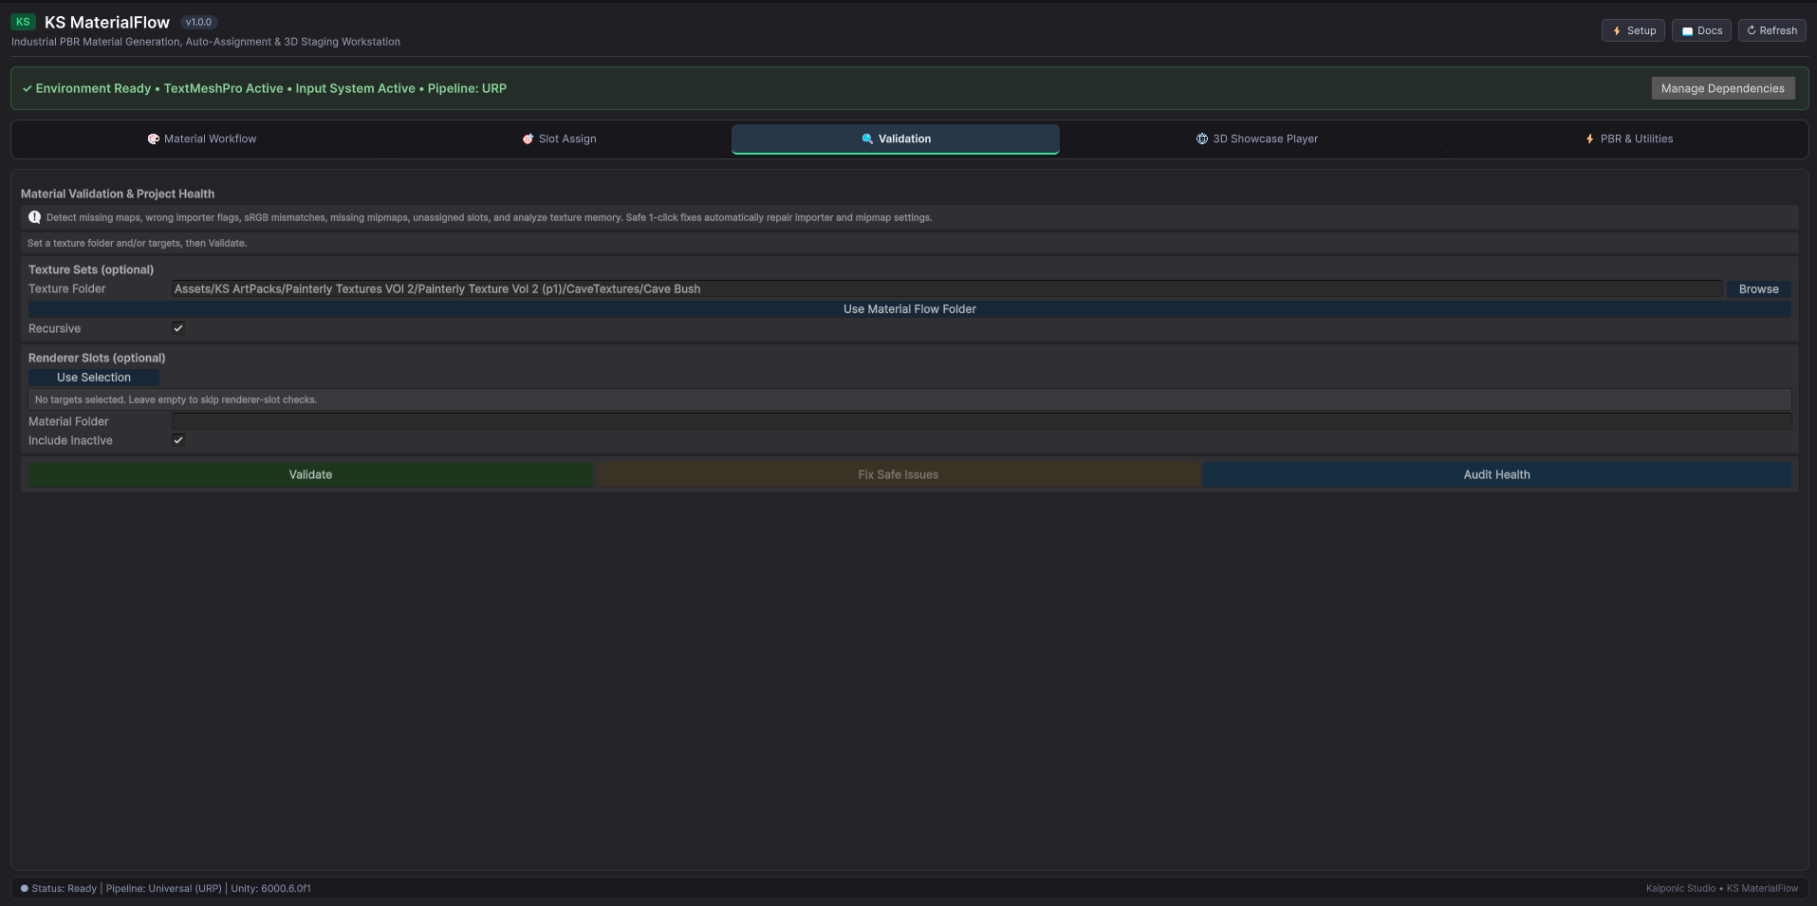Click the 'Pipeline: Universal (URP)' status text
Screen dimensions: 1817x906
point(163,889)
